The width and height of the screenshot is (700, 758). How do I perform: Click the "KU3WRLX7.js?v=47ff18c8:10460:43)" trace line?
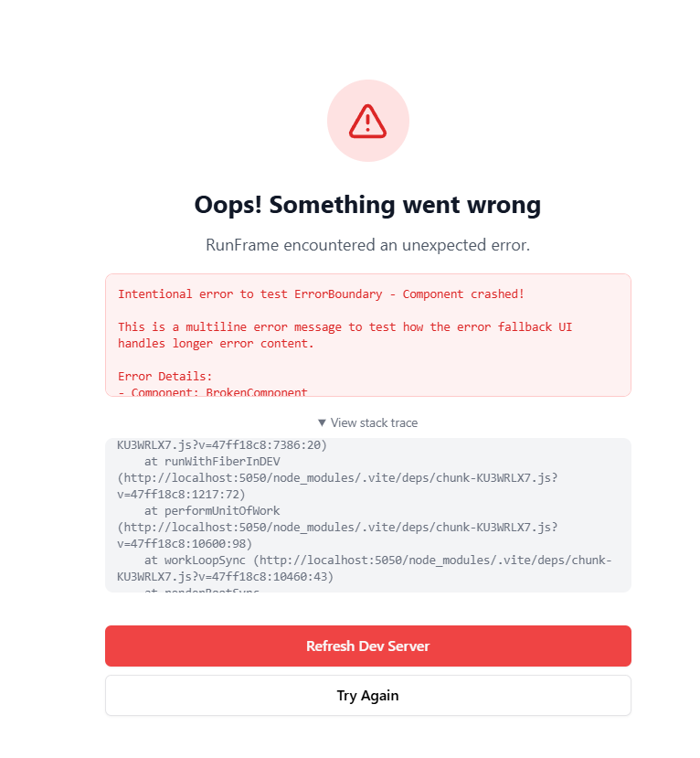point(225,576)
